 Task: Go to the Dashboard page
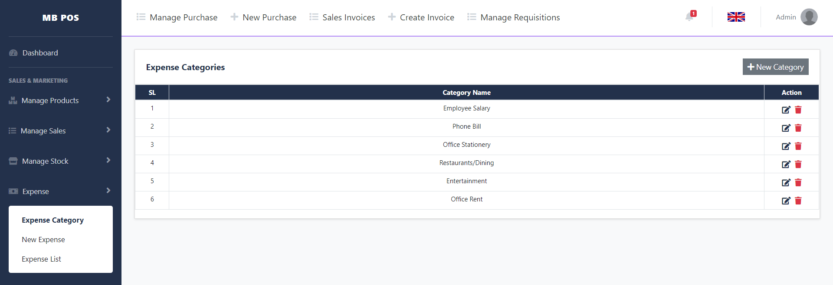coord(40,53)
